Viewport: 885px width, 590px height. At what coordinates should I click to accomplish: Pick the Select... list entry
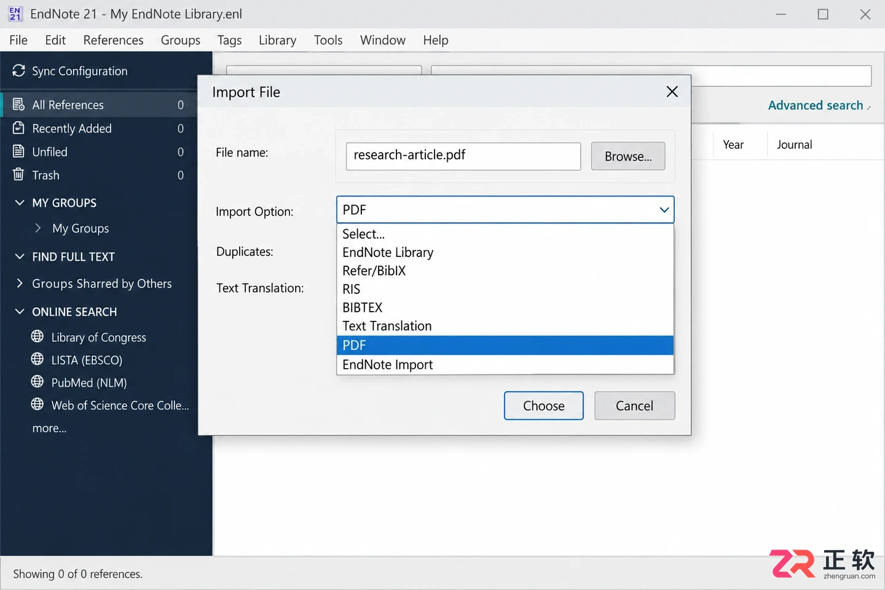tap(505, 234)
